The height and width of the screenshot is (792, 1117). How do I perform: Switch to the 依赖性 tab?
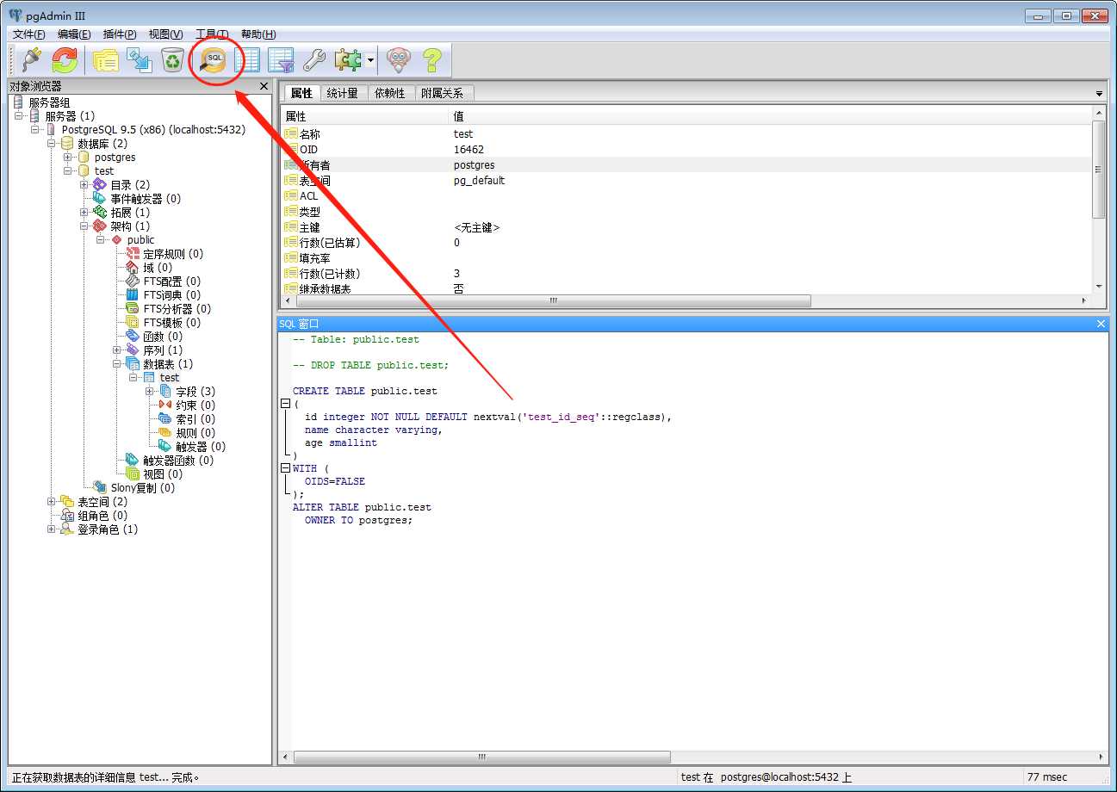click(390, 93)
